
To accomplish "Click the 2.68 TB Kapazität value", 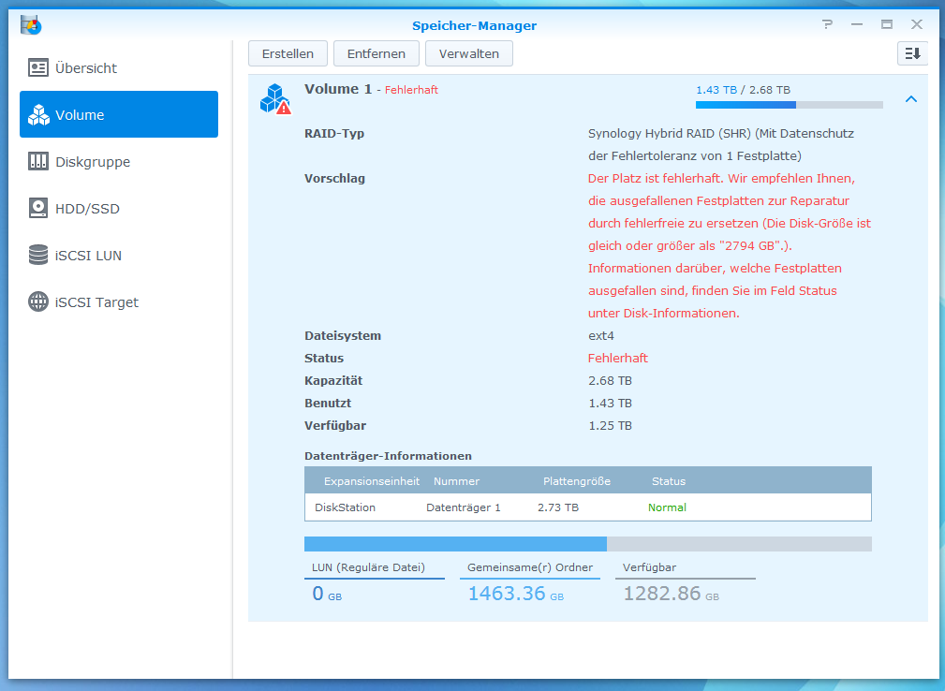I will [x=610, y=381].
